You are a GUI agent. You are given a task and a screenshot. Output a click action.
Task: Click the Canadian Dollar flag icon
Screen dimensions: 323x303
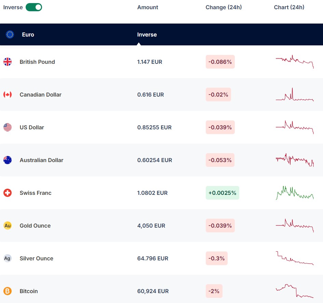(8, 95)
